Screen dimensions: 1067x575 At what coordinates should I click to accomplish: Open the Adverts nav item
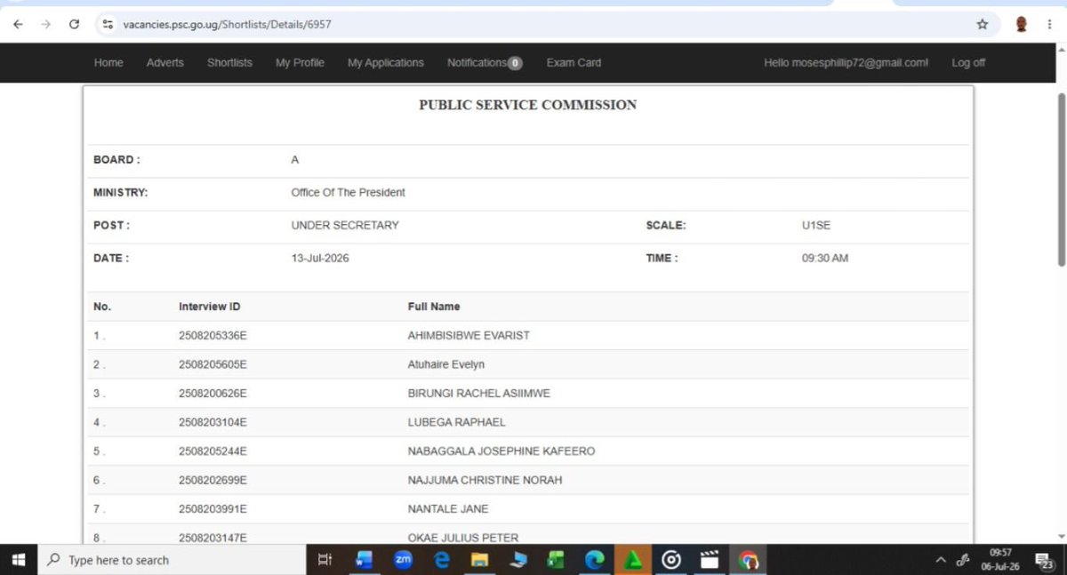(165, 63)
